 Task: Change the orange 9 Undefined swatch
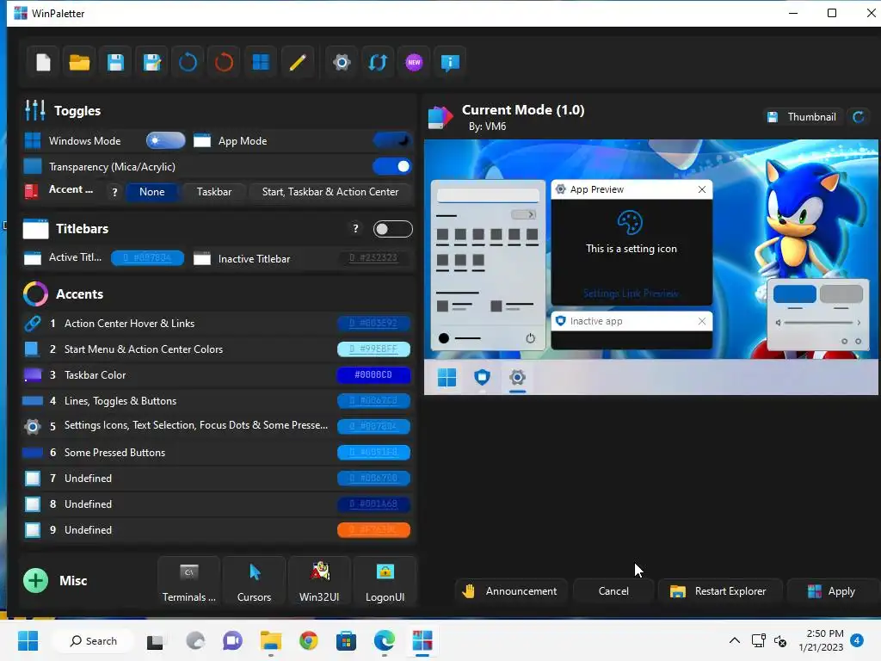pyautogui.click(x=373, y=530)
